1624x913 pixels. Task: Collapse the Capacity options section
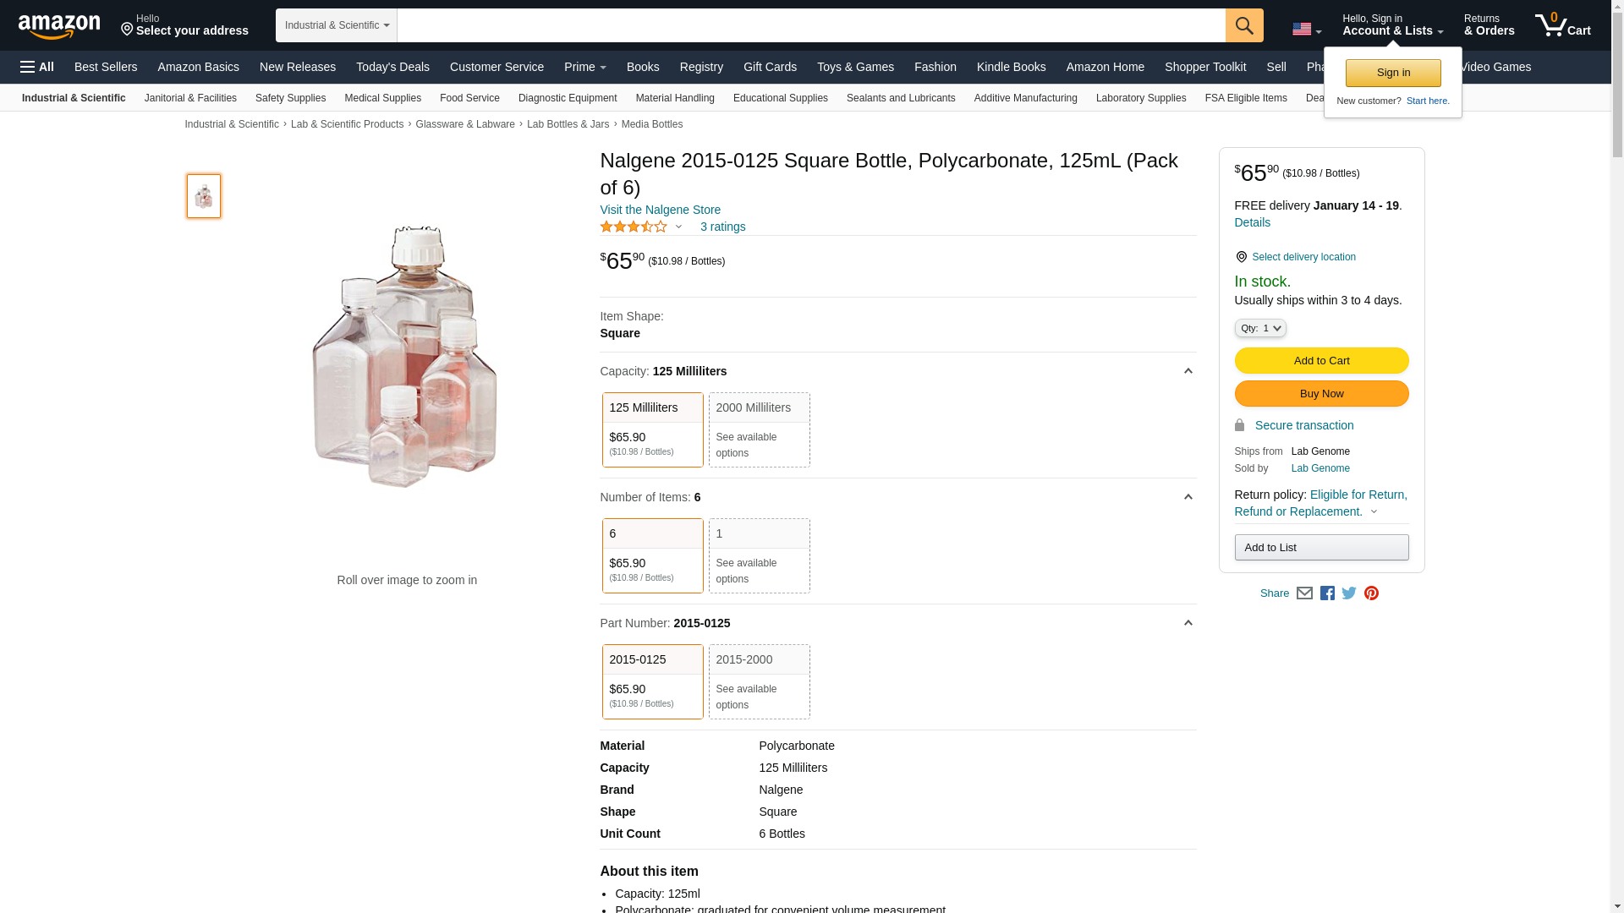pyautogui.click(x=1188, y=371)
